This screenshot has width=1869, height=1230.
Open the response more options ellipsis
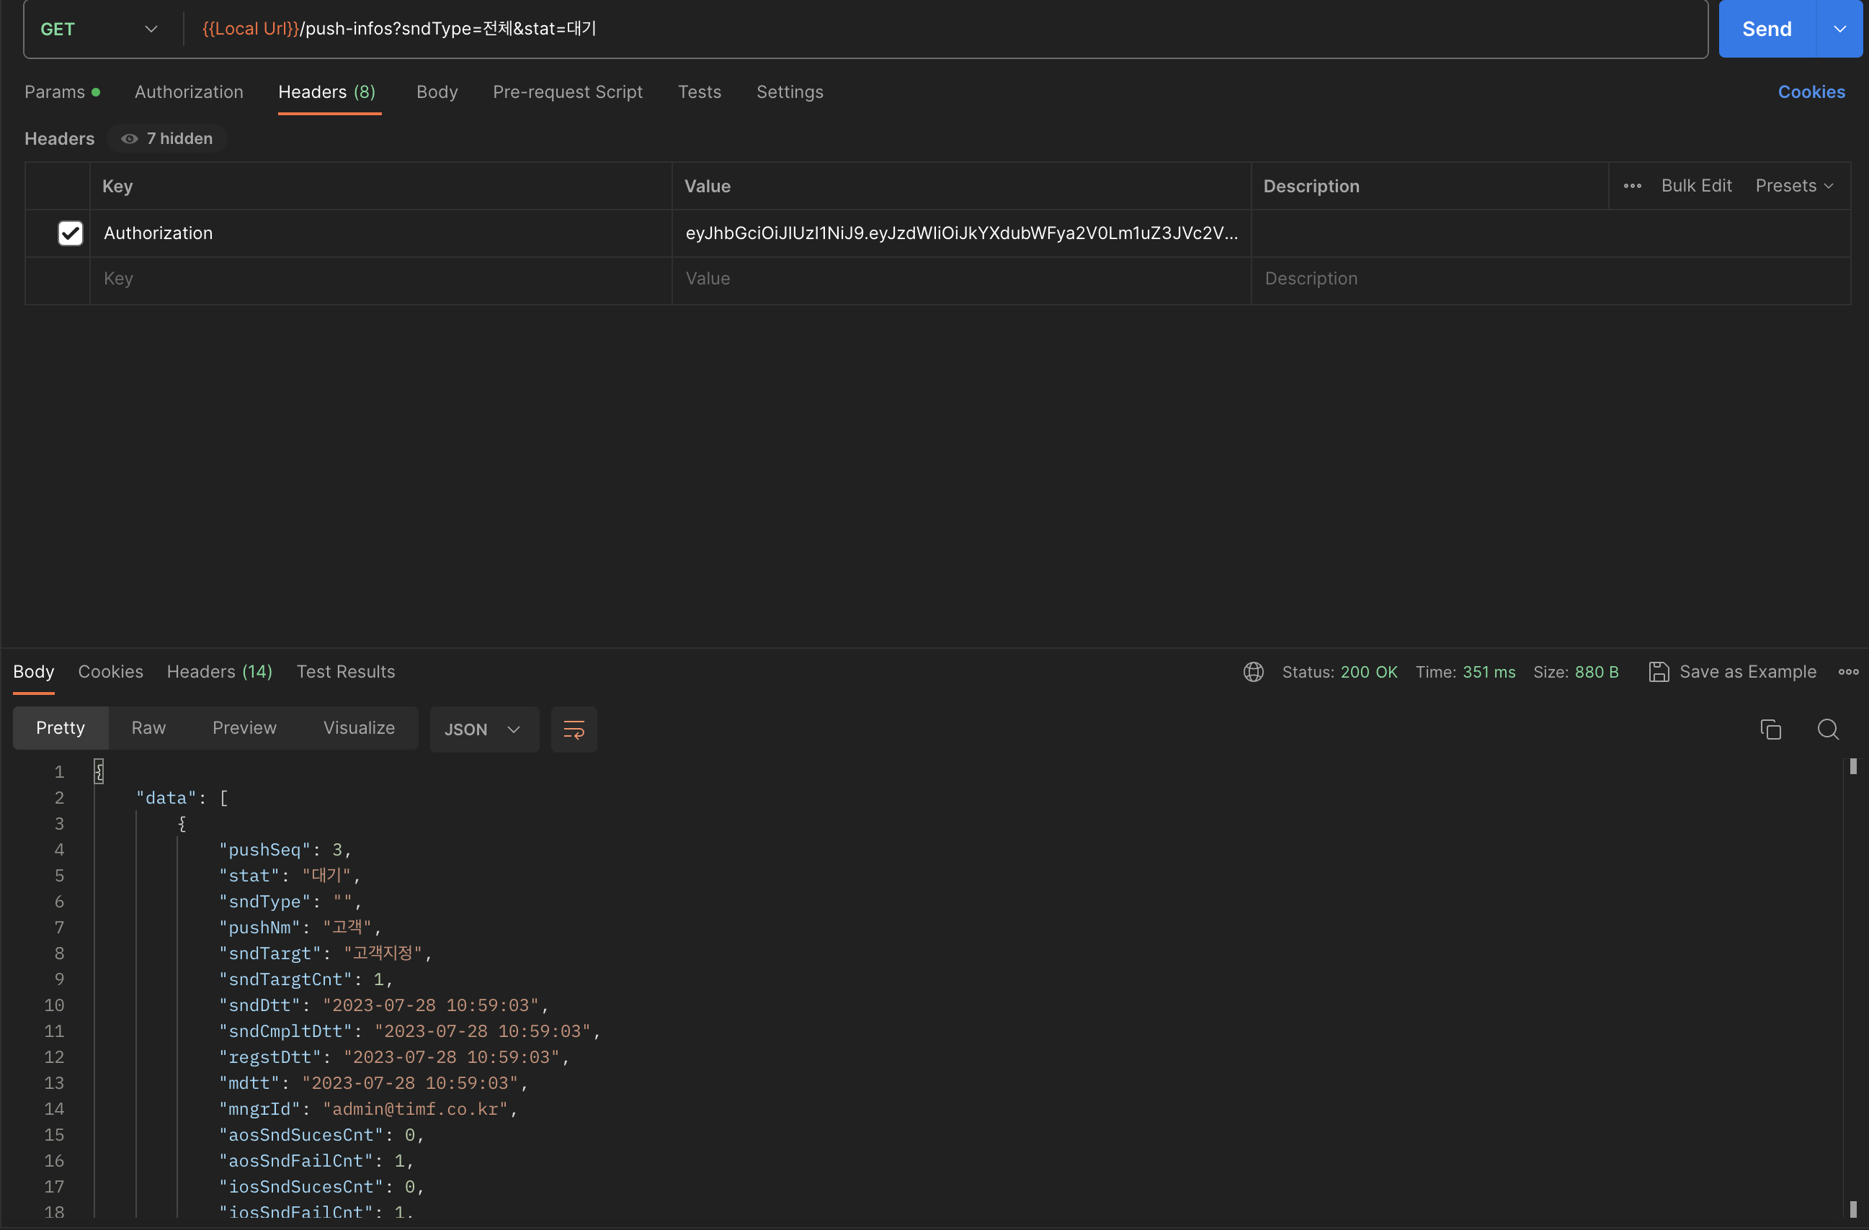tap(1848, 672)
